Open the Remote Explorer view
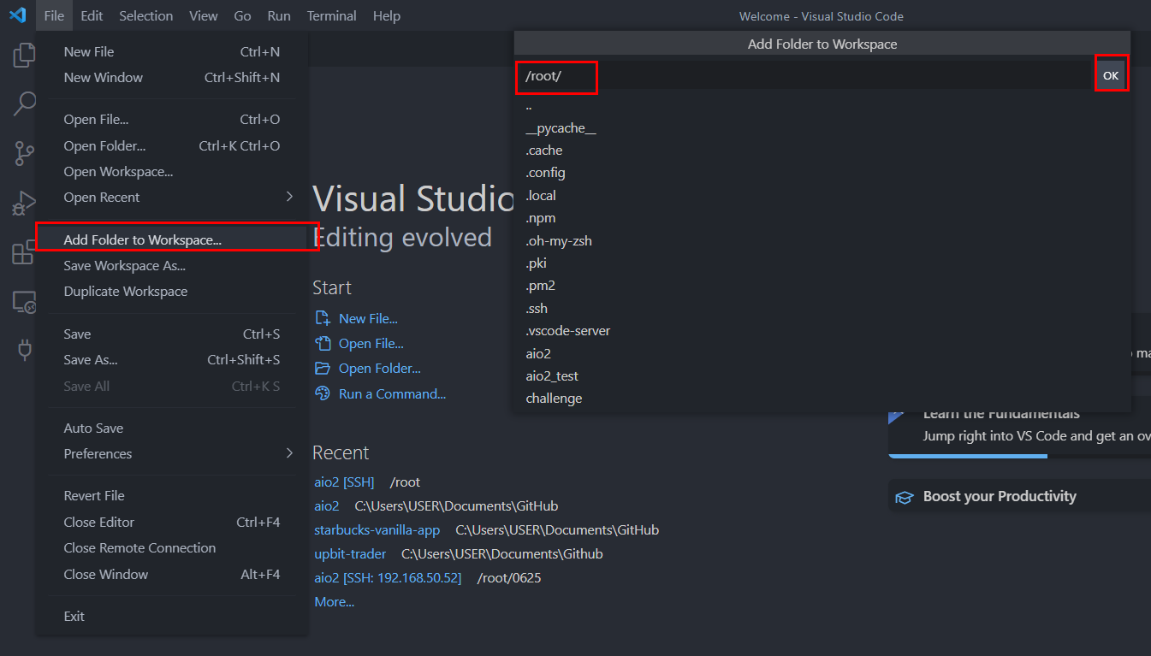 (x=25, y=302)
